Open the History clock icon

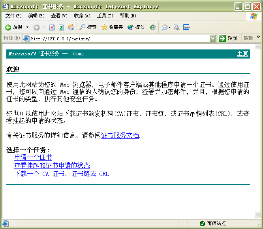[x=153, y=27]
